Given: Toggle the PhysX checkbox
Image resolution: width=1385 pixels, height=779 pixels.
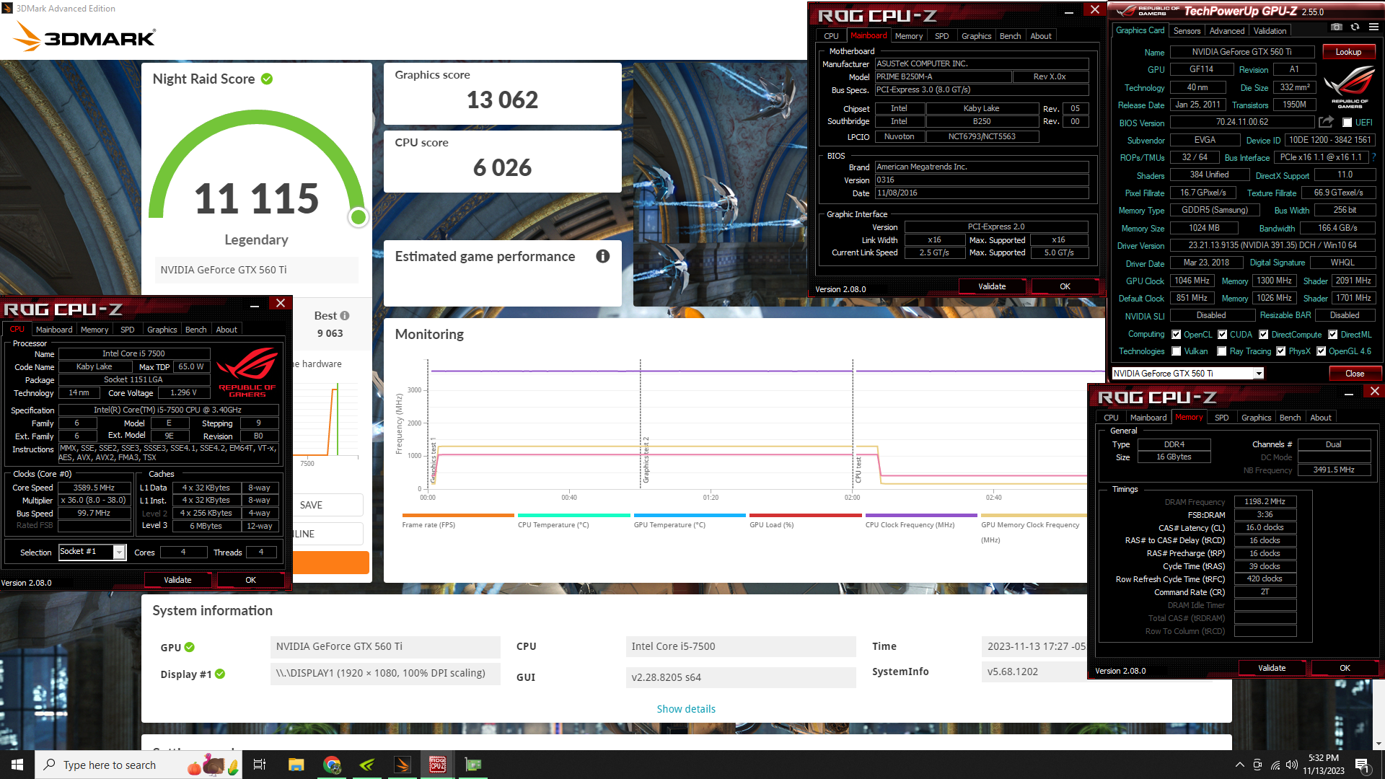Looking at the screenshot, I should coord(1281,351).
